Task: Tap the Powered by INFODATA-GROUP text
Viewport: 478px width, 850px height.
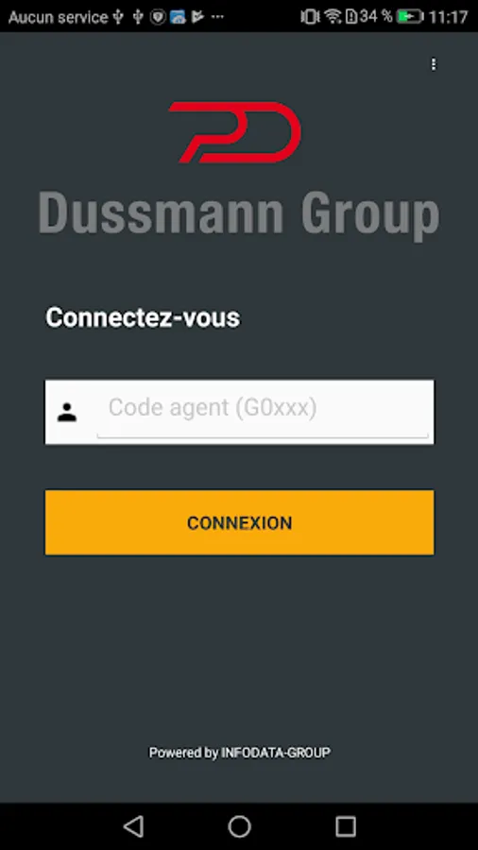Action: [240, 753]
